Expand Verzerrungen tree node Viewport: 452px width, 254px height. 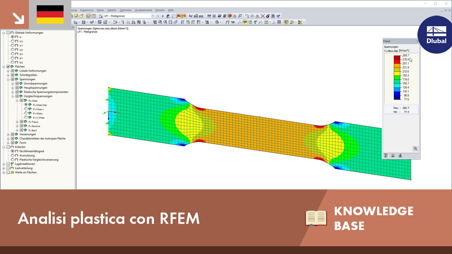[8, 134]
